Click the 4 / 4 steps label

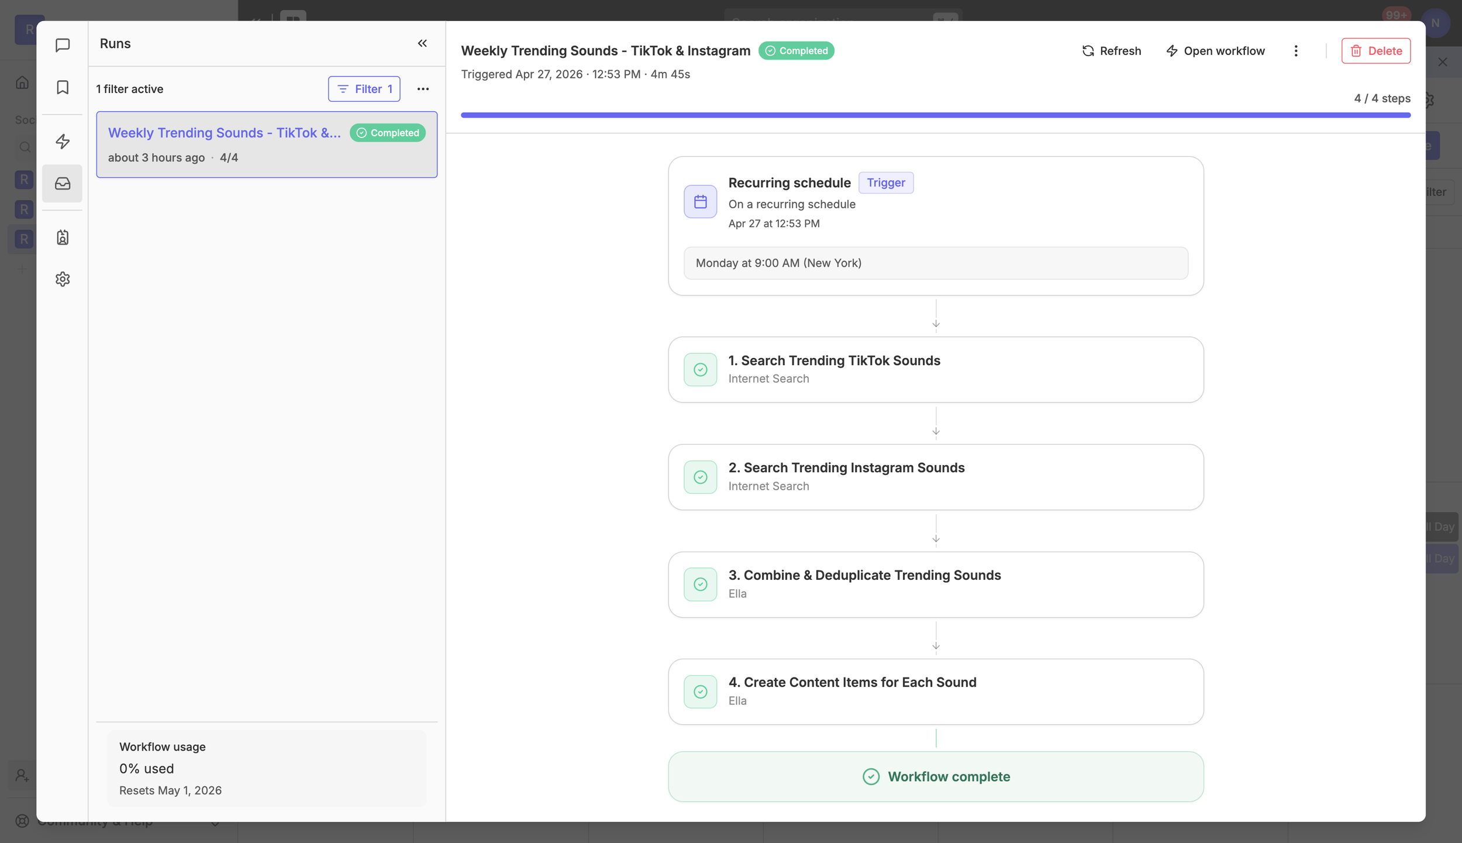pos(1382,98)
